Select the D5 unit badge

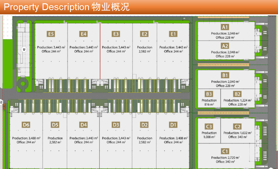coord(55,125)
